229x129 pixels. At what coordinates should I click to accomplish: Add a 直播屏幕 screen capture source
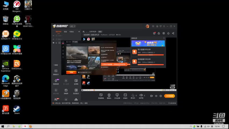101,96
